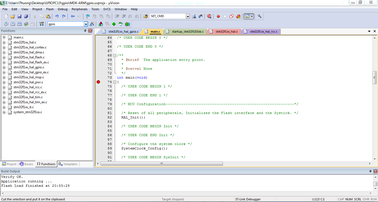This screenshot has height=202, width=378.
Task: Open the gpio target selection dropdown
Action: [86, 24]
